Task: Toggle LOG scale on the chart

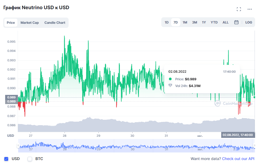Action: click(249, 22)
